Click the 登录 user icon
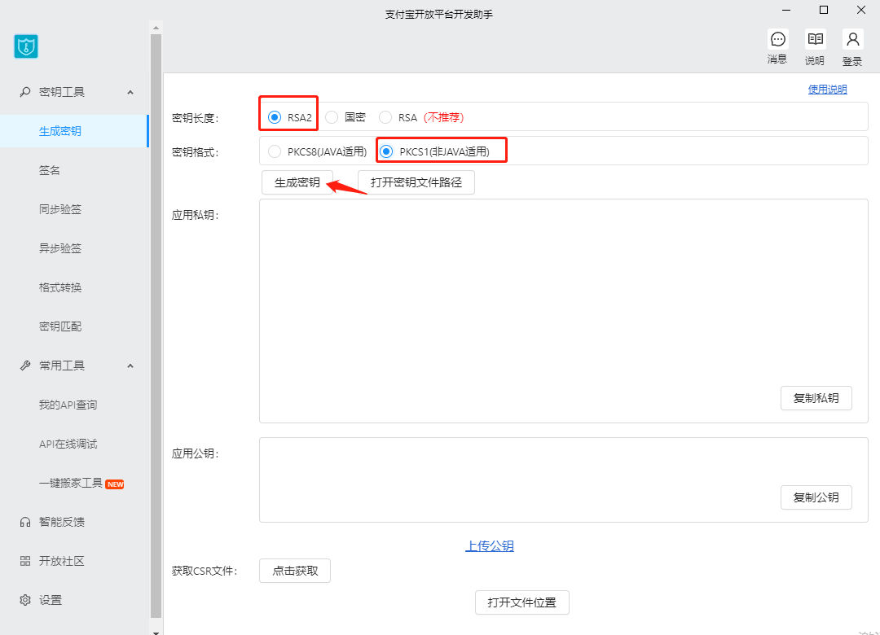 852,39
